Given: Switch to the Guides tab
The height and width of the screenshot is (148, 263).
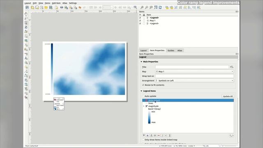Looking at the screenshot, I should [x=171, y=51].
